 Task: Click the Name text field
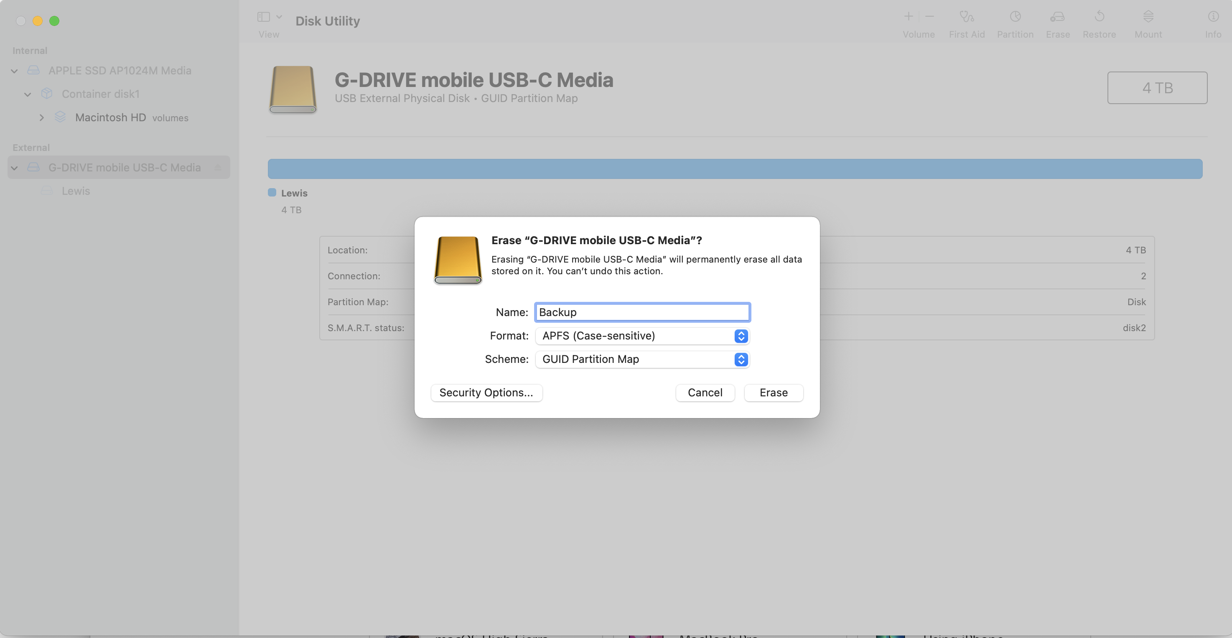point(642,313)
